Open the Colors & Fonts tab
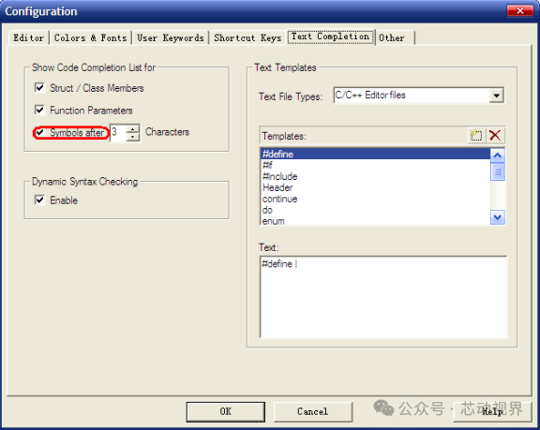This screenshot has width=540, height=430. (91, 37)
